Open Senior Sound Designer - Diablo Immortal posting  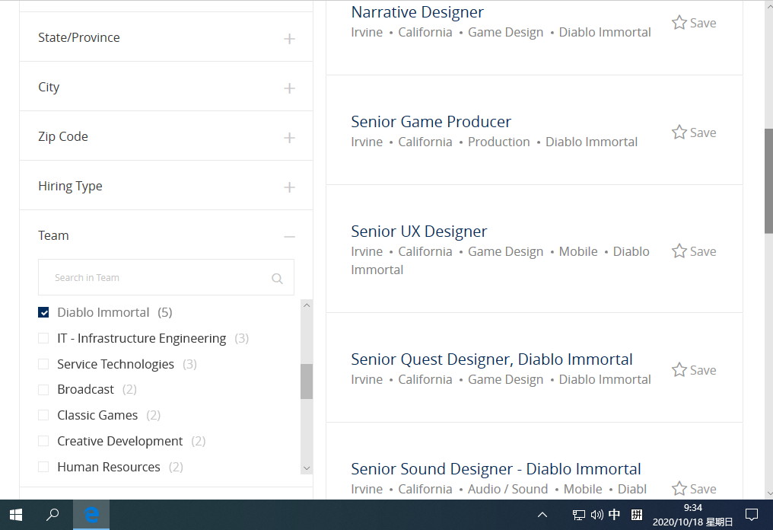click(495, 469)
